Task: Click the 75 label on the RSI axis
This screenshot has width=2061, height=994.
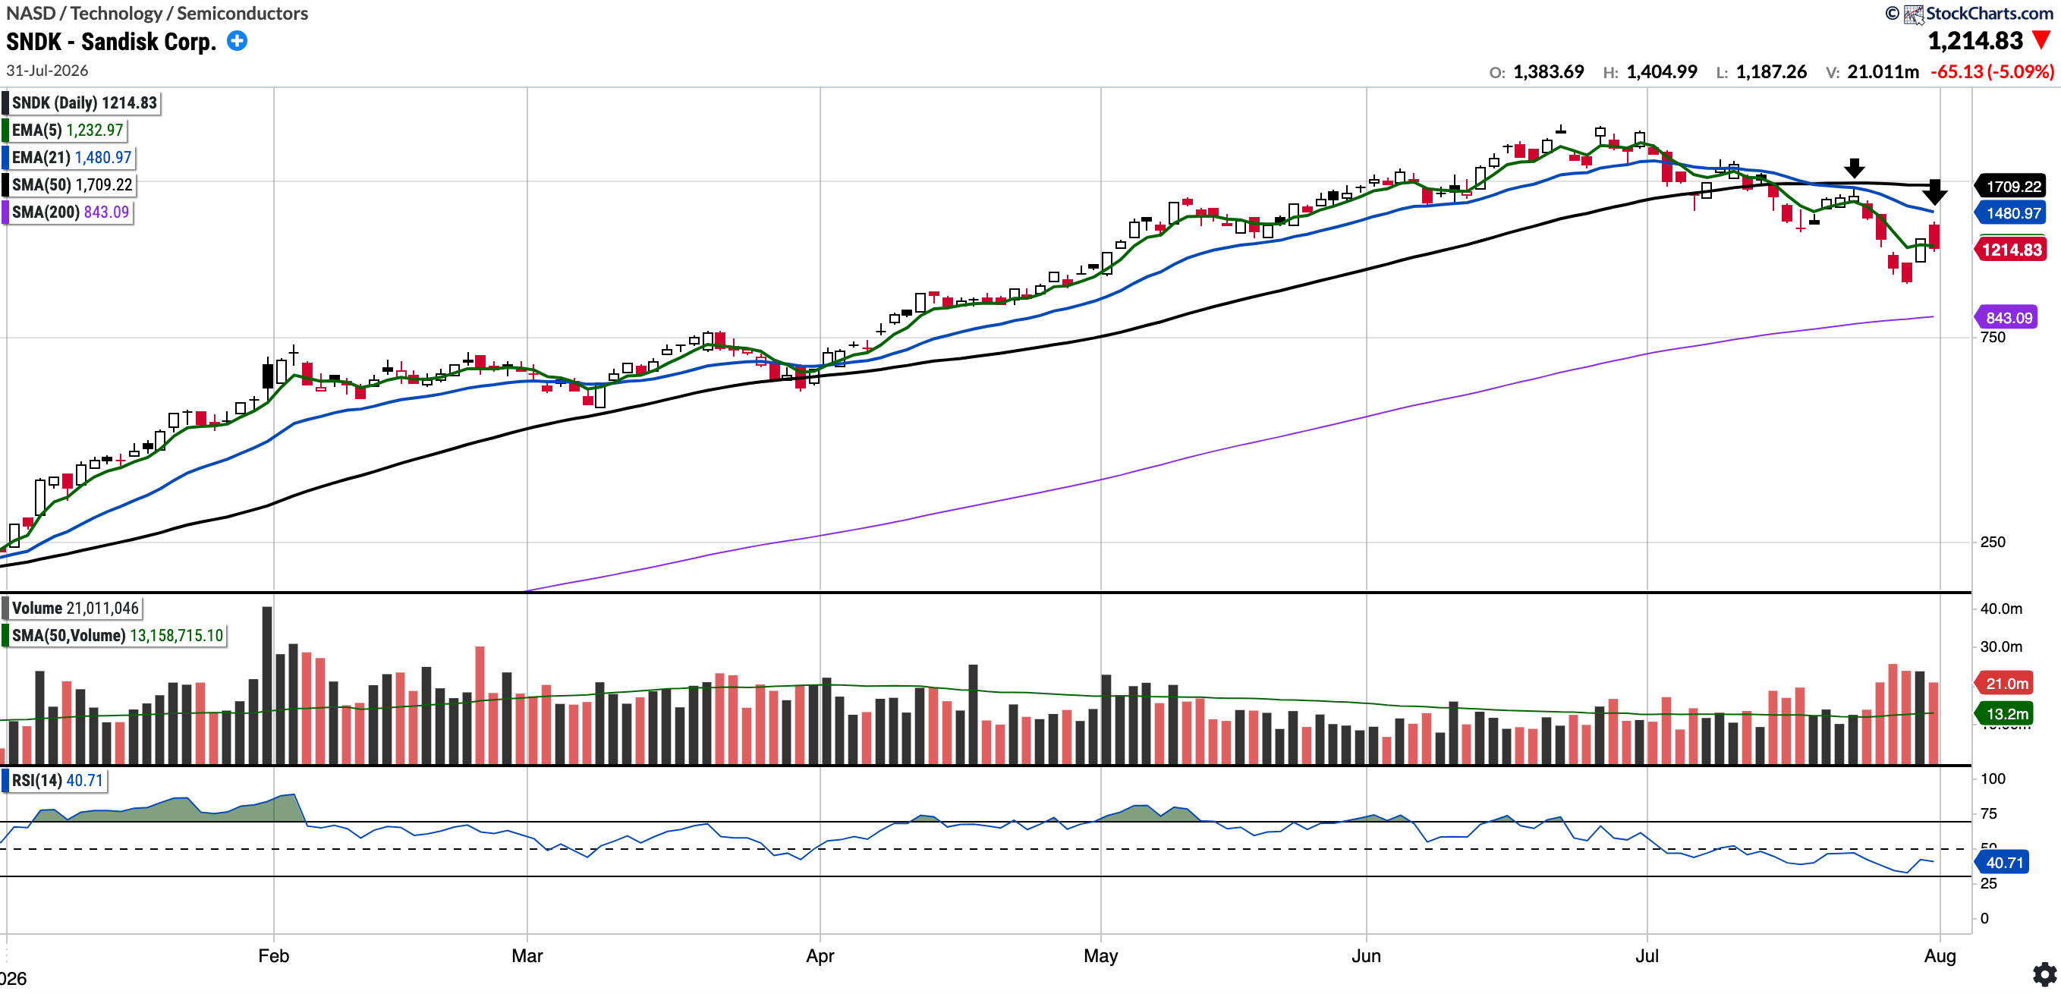Action: [1989, 813]
